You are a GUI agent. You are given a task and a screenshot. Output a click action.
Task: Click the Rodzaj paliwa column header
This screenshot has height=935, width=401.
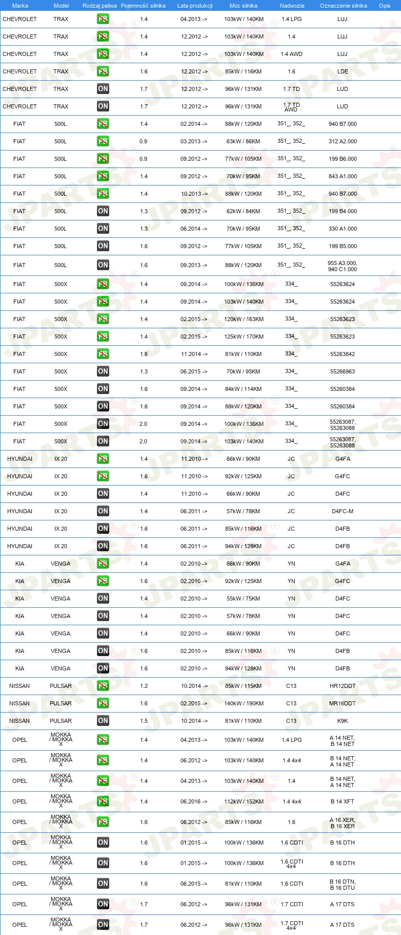[x=99, y=6]
